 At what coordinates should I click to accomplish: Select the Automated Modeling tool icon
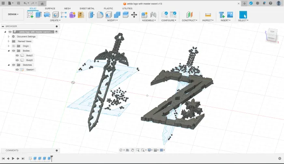click(x=81, y=15)
